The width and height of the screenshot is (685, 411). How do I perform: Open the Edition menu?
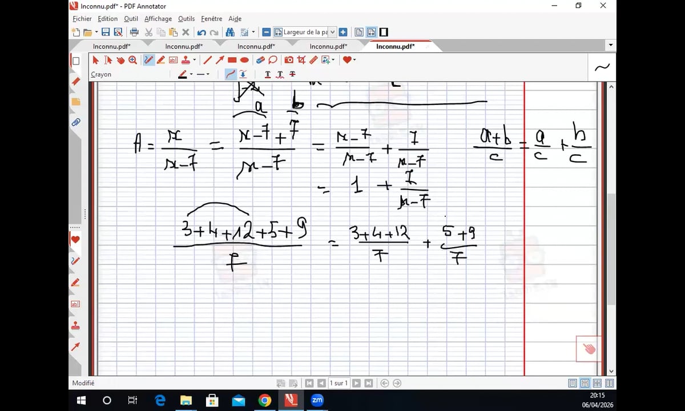click(x=108, y=19)
